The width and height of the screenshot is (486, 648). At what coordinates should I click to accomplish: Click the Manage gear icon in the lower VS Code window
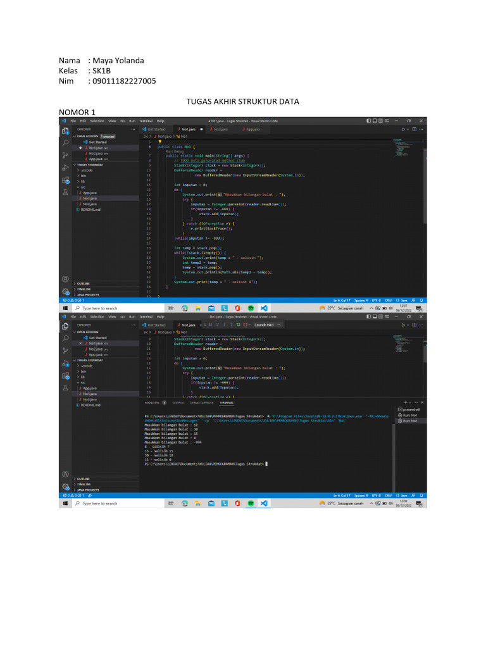coord(65,487)
